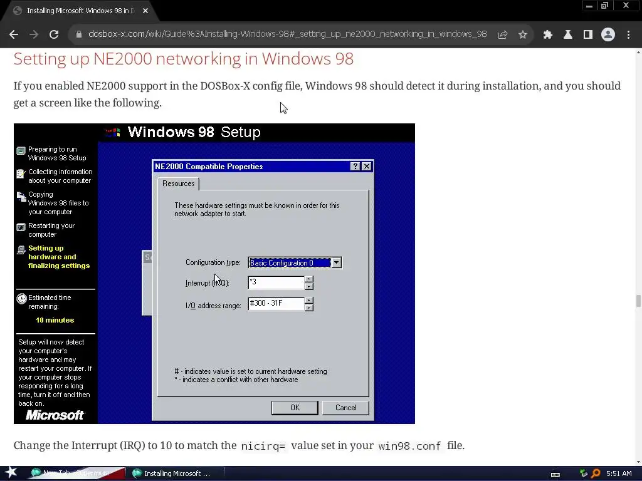Decrease the Interrupt (IRQ) spinner down
This screenshot has width=642, height=481.
tap(309, 286)
